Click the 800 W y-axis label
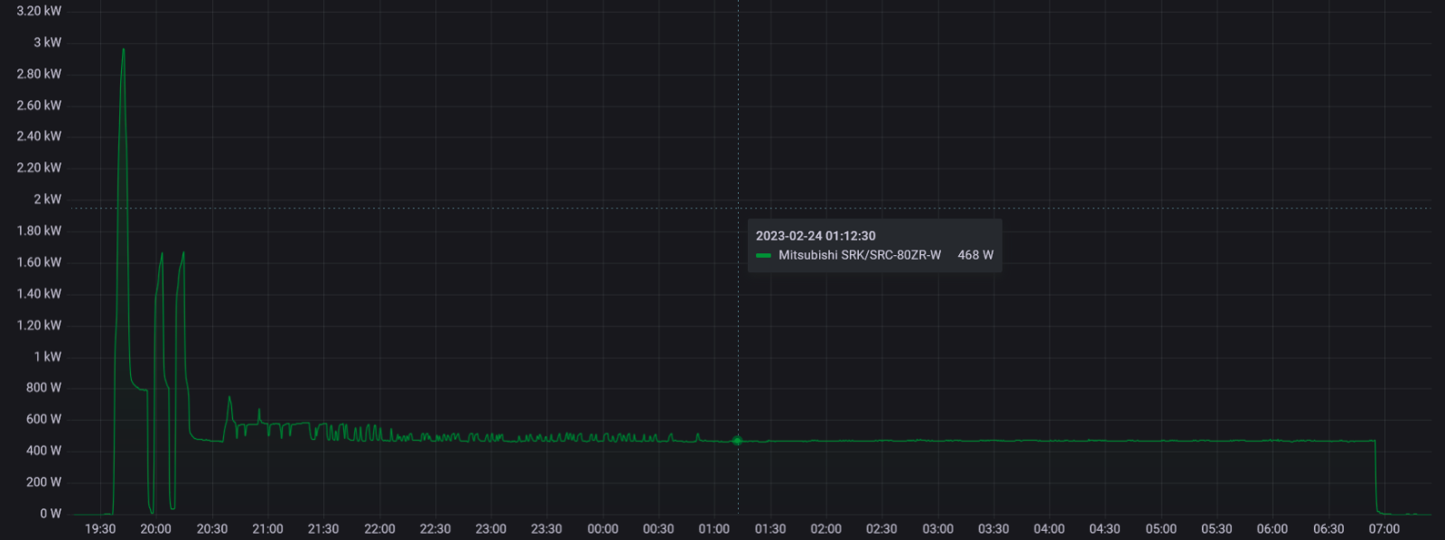This screenshot has width=1445, height=540. tap(44, 388)
